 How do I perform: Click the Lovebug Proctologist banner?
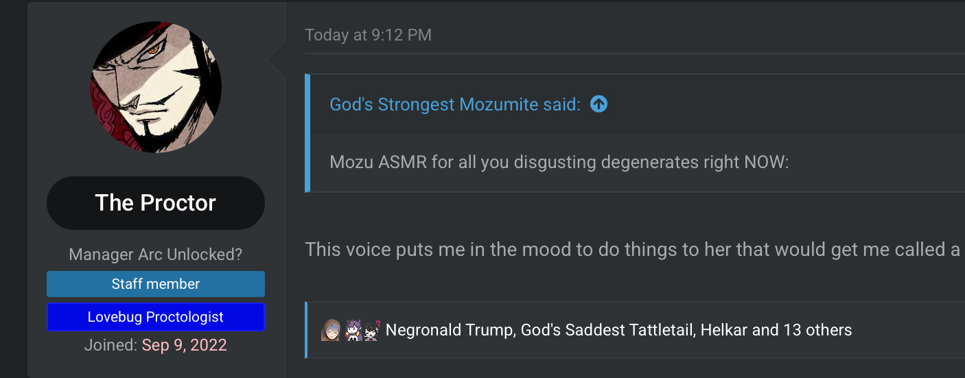point(156,317)
